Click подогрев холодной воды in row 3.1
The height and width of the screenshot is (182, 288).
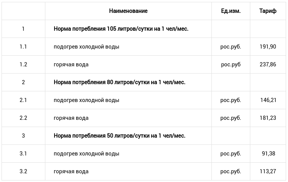pyautogui.click(x=86, y=154)
